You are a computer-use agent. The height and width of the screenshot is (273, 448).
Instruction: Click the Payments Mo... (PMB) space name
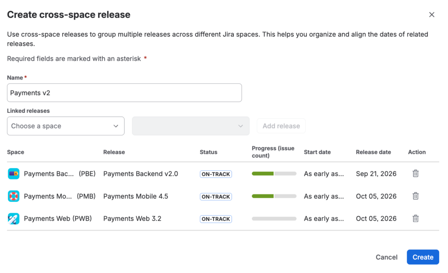click(x=59, y=196)
